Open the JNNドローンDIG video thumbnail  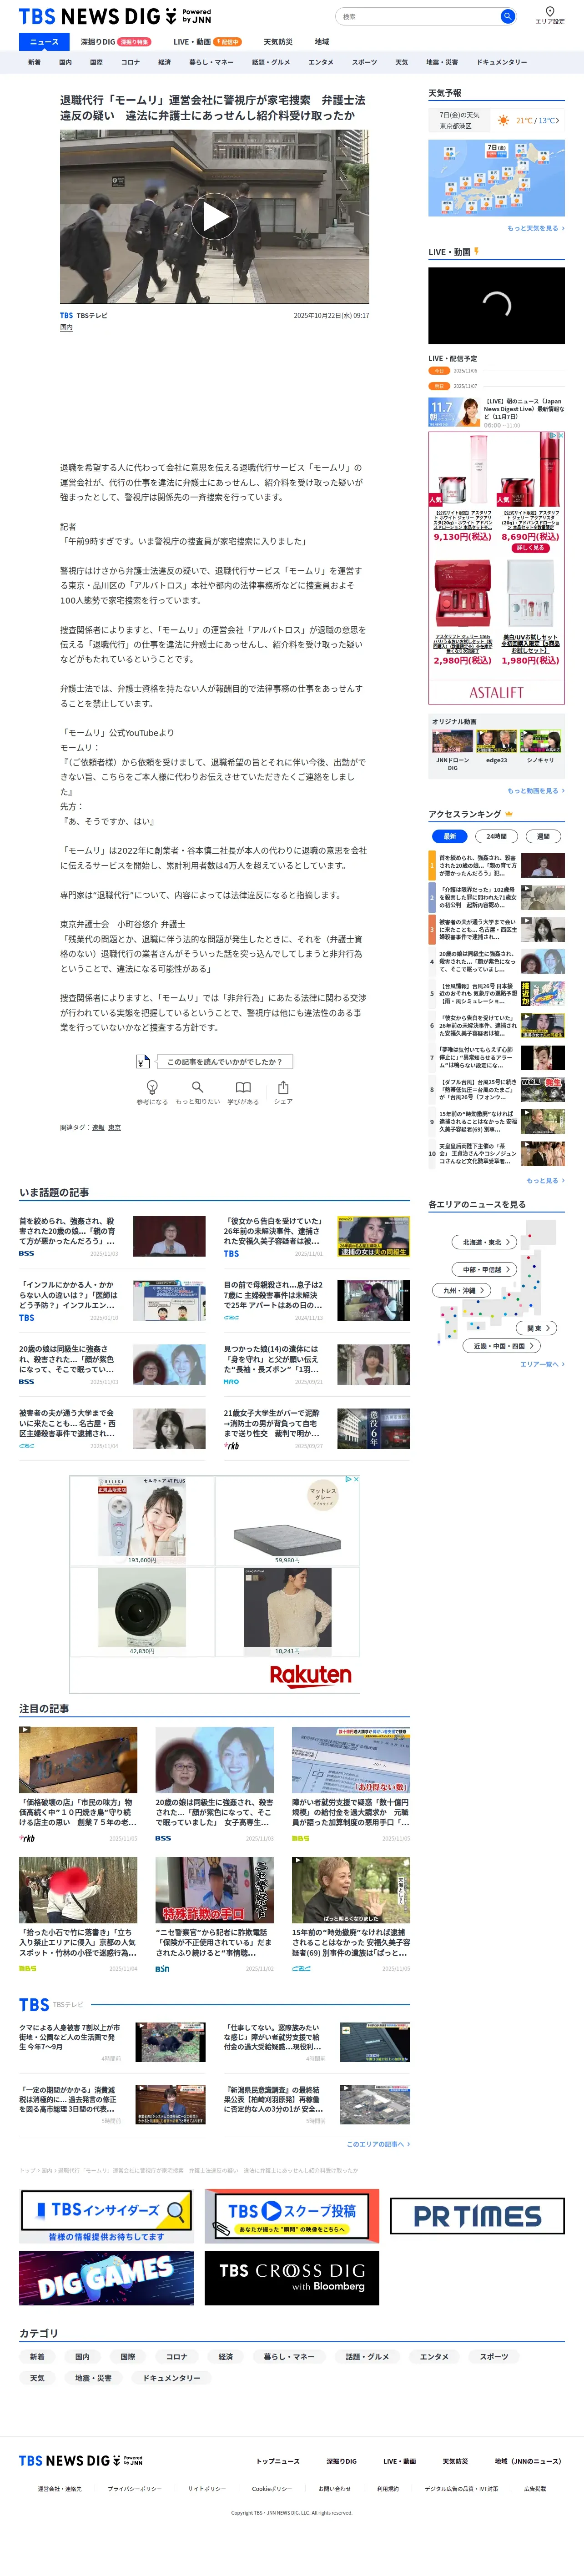click(x=452, y=742)
